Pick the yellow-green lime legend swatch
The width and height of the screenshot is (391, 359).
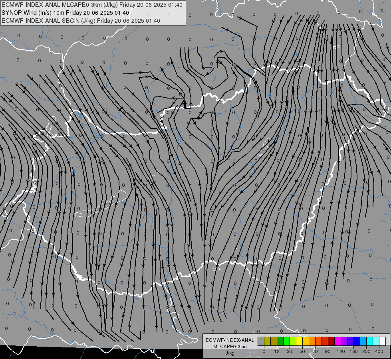click(293, 341)
